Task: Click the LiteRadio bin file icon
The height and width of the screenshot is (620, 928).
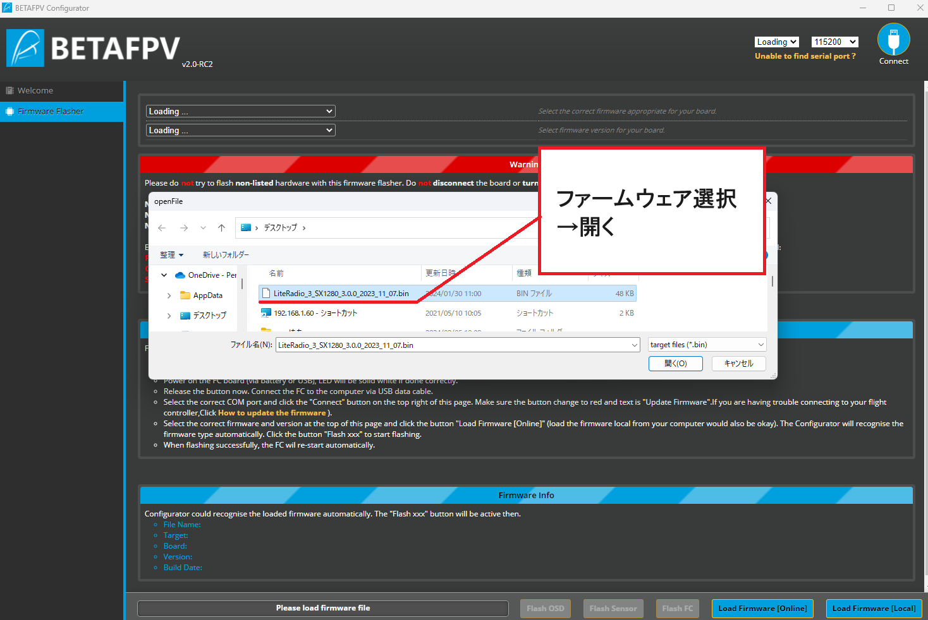Action: [x=266, y=294]
